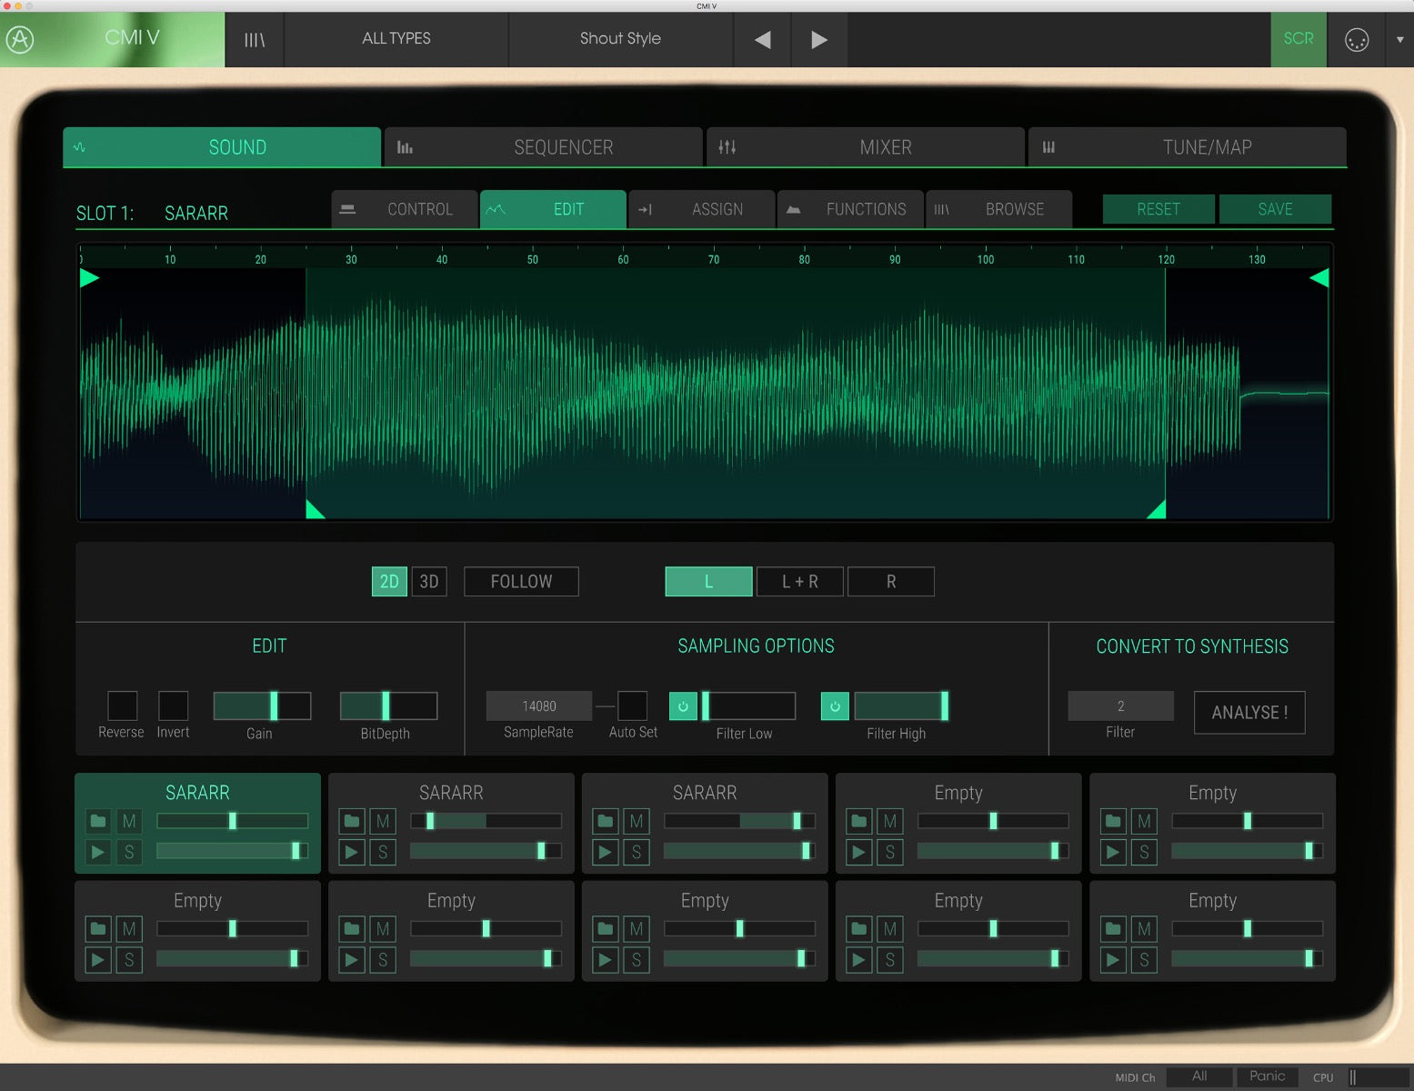The width and height of the screenshot is (1414, 1091).
Task: Select the L channel view
Action: (708, 582)
